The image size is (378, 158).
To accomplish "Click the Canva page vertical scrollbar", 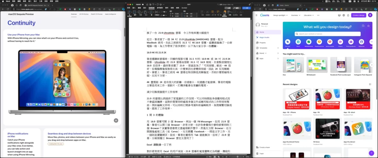I will [x=377, y=55].
